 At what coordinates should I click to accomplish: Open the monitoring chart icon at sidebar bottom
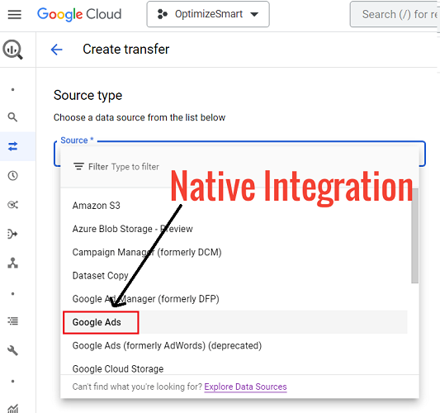[x=13, y=409]
